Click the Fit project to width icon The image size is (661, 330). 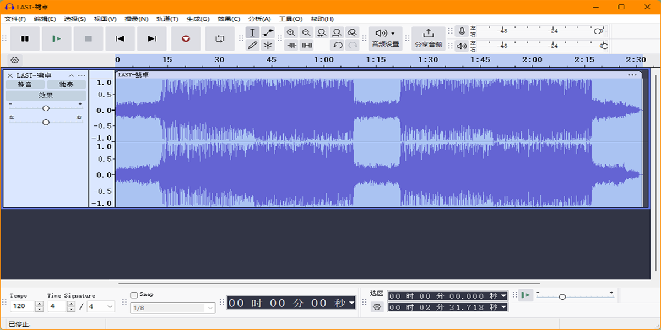click(337, 33)
